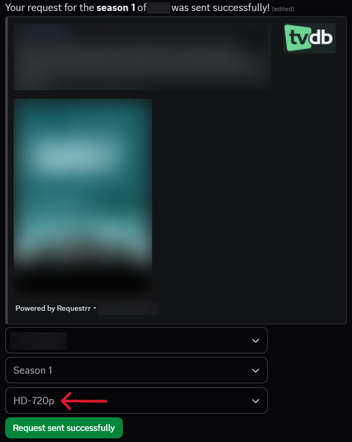The image size is (352, 442).
Task: Click the HD-720p text label
Action: tap(34, 401)
